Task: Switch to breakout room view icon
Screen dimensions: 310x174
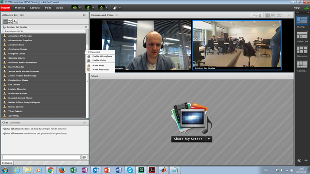Action: pyautogui.click(x=10, y=21)
